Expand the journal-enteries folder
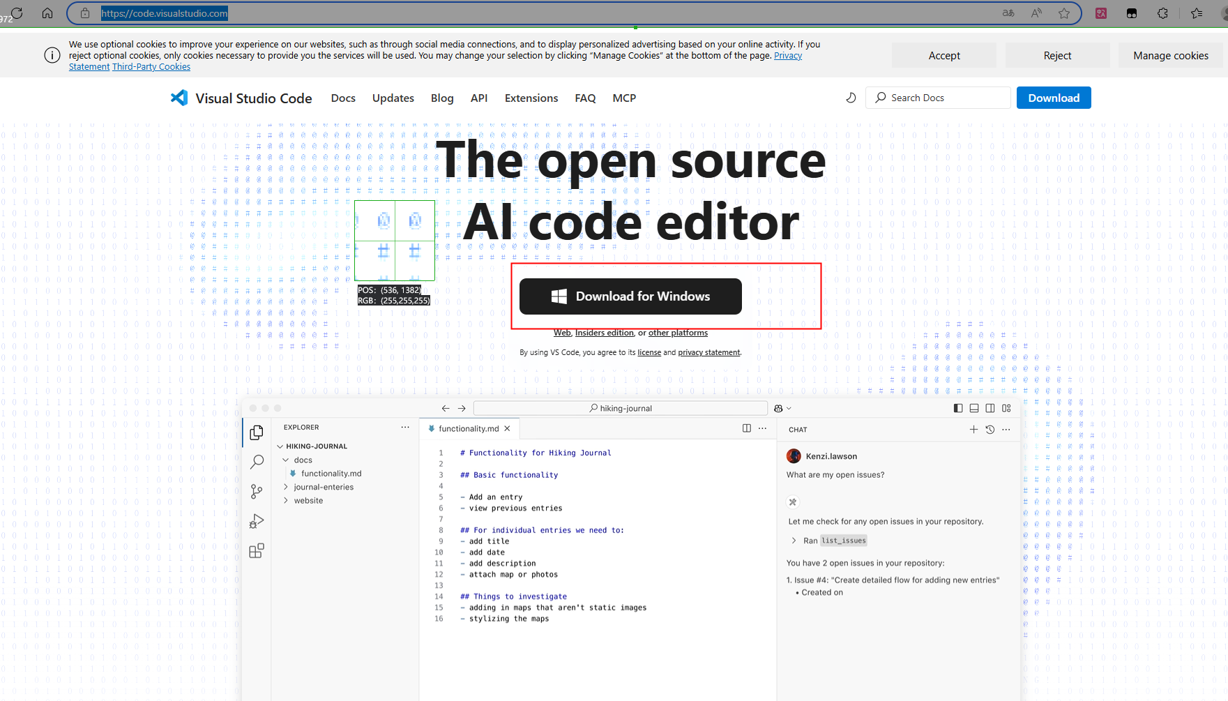The height and width of the screenshot is (701, 1228). point(286,487)
